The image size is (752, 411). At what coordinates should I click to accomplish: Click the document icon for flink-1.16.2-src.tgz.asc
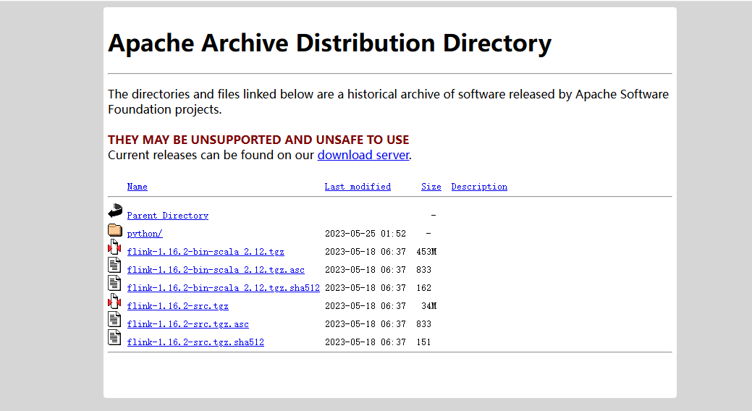[114, 319]
